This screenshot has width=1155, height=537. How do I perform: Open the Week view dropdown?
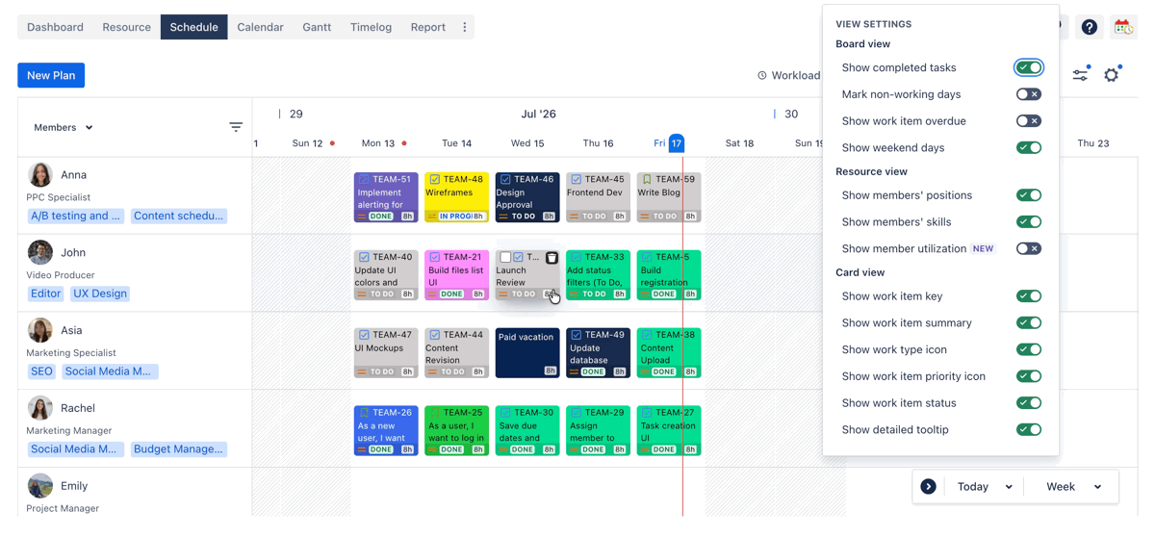click(1073, 487)
